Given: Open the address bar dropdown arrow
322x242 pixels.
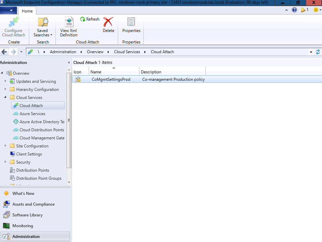Looking at the screenshot, I should (x=311, y=52).
